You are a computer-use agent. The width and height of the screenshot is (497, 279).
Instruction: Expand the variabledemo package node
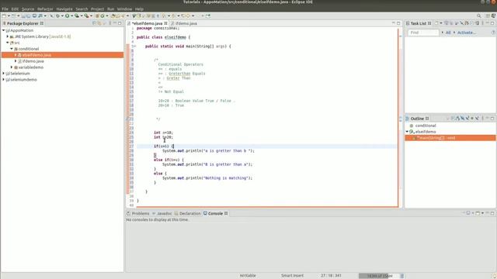pyautogui.click(x=12, y=67)
